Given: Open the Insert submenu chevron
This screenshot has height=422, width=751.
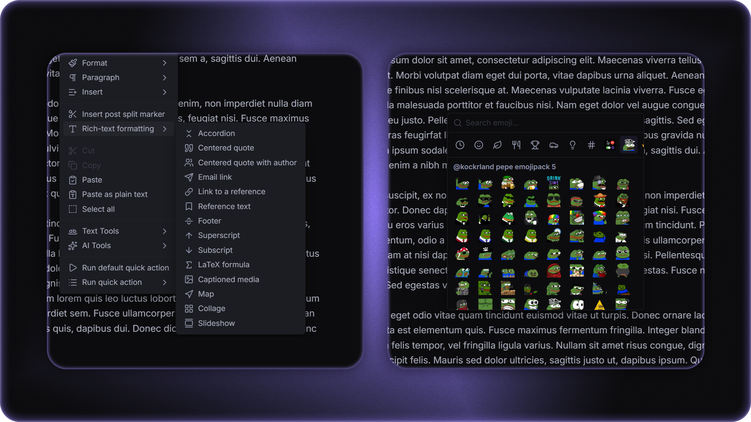Looking at the screenshot, I should (165, 92).
